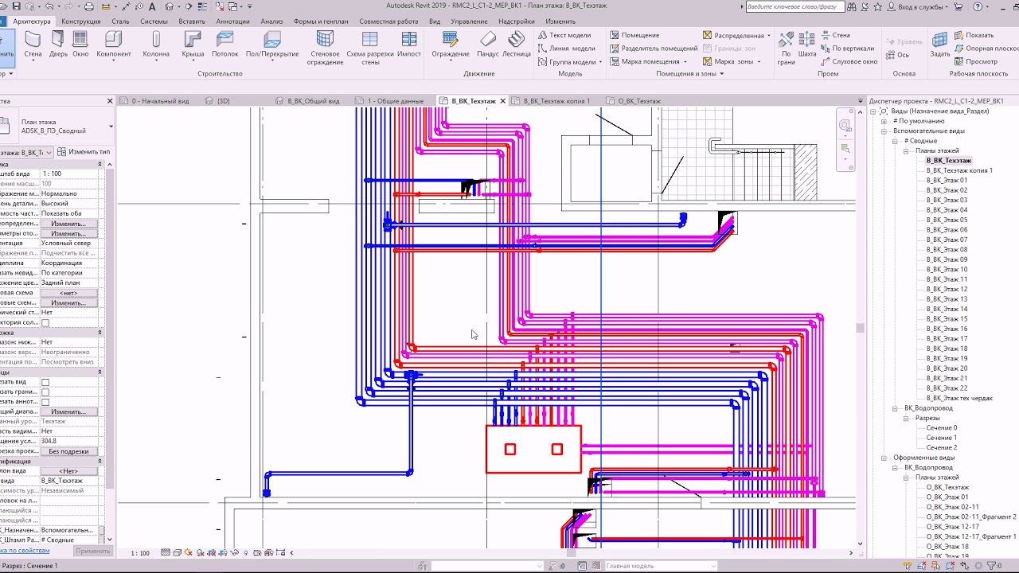Open the Системы ribbon tab

154,21
